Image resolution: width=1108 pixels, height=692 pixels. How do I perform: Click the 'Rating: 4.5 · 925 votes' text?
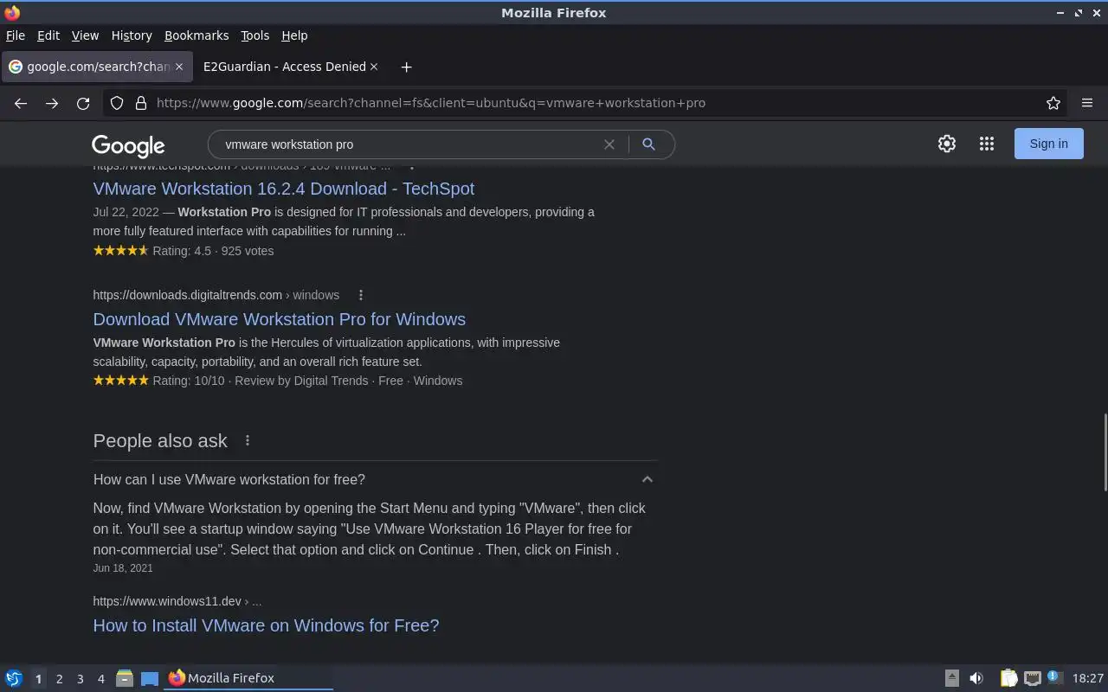point(213,251)
